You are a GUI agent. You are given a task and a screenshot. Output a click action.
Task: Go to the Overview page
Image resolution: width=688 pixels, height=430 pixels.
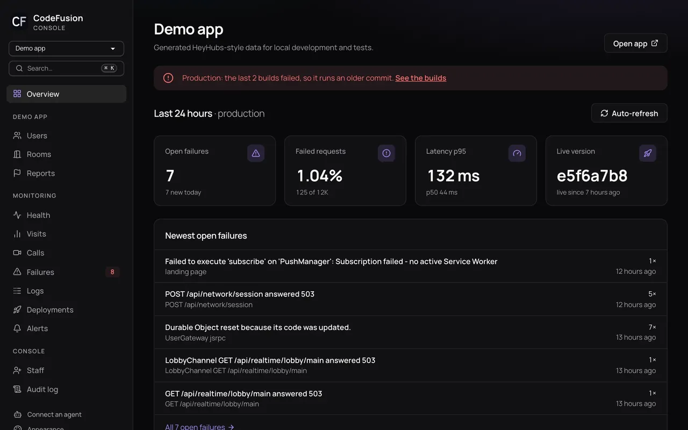click(x=66, y=94)
